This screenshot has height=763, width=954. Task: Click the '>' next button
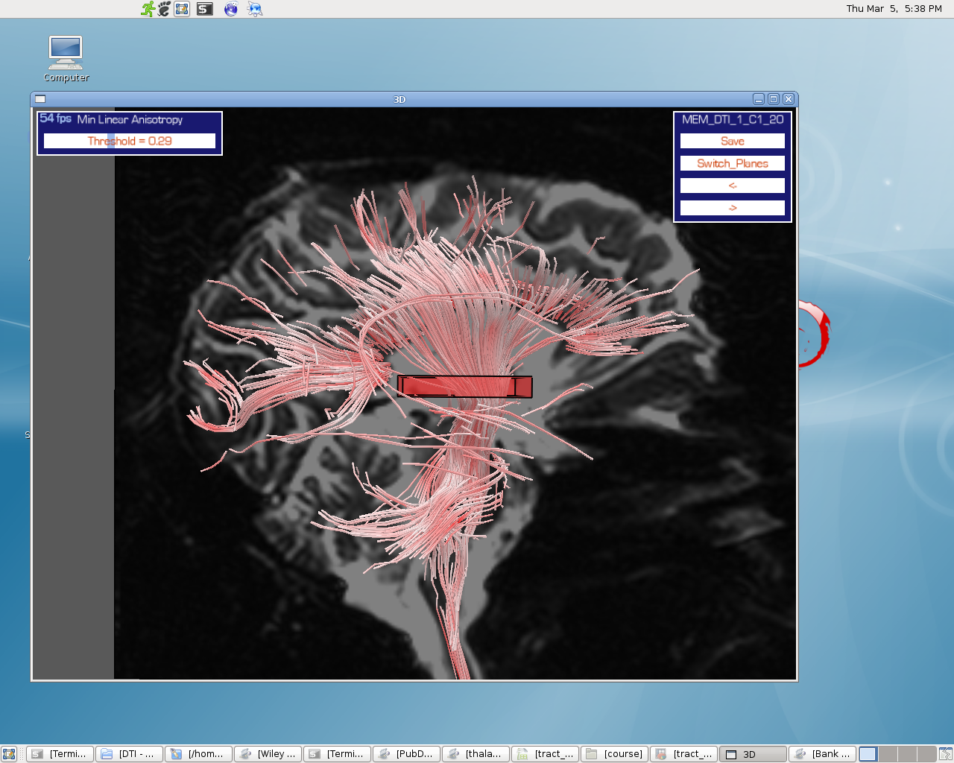(732, 208)
